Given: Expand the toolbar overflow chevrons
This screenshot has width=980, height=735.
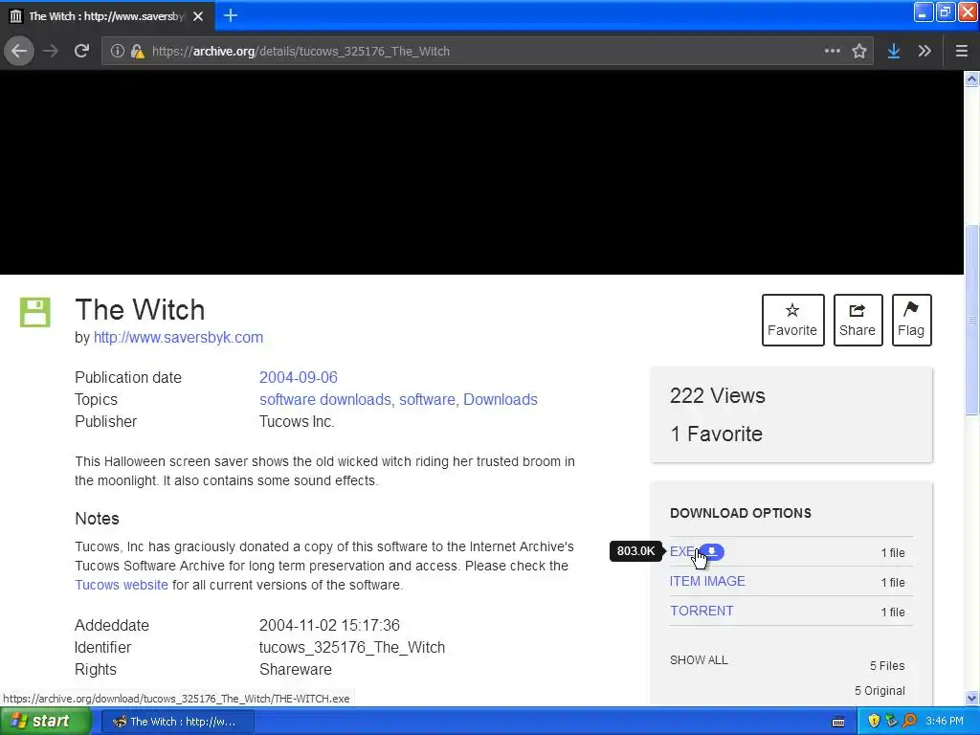Looking at the screenshot, I should click(x=925, y=52).
